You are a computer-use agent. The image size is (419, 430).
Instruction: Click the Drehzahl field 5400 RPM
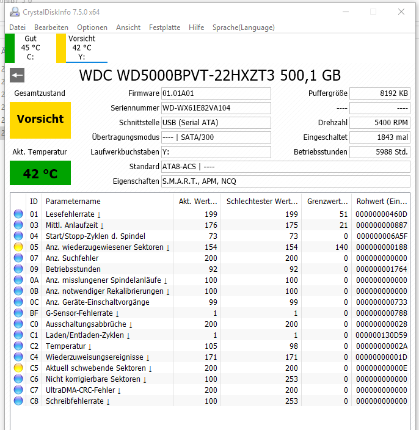(x=380, y=123)
